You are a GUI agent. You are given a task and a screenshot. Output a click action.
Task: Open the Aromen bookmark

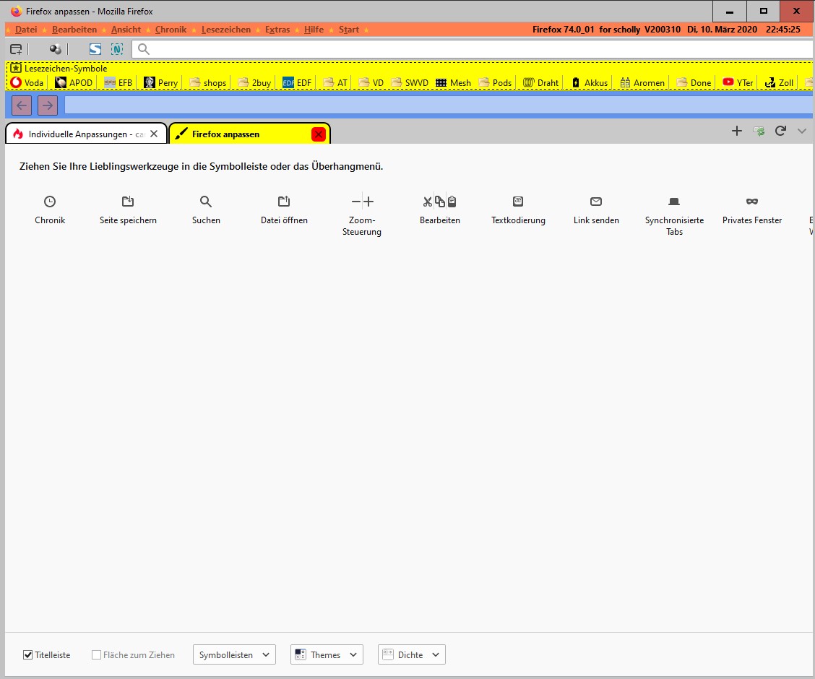pyautogui.click(x=642, y=82)
